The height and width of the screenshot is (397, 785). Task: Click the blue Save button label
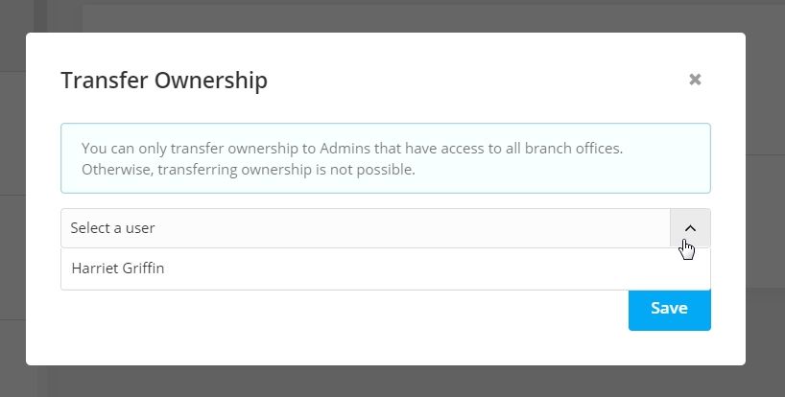[x=669, y=308]
